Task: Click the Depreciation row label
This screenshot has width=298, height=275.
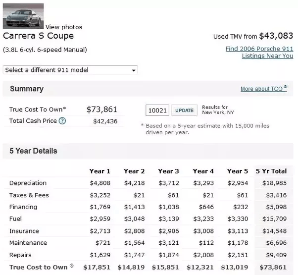Action: [x=28, y=183]
